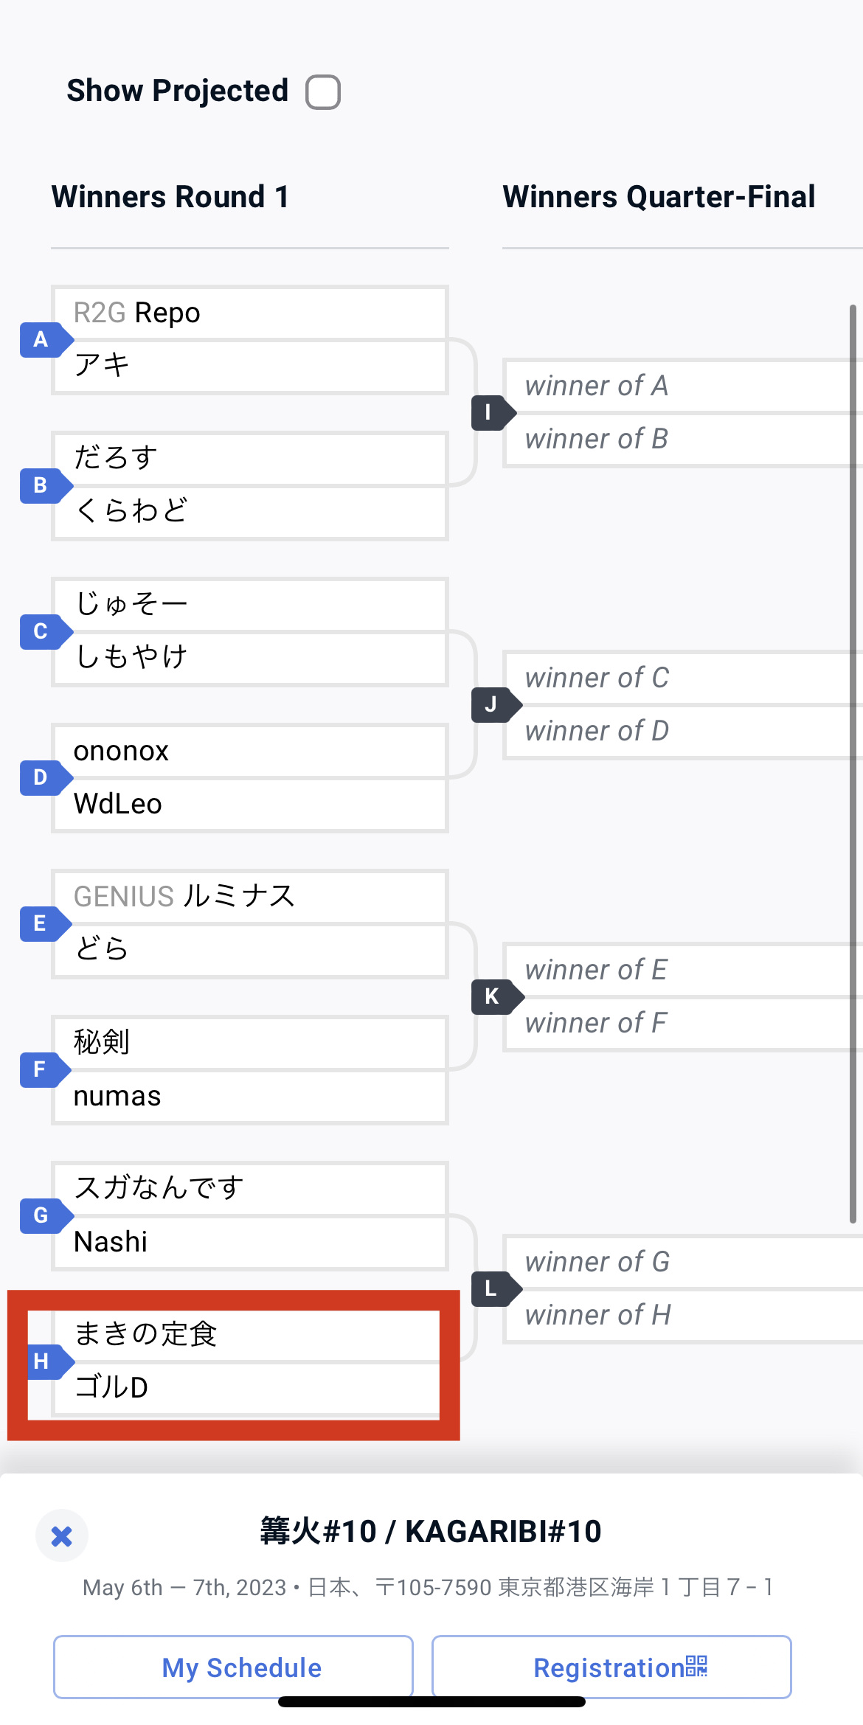Tap the match A badge icon
The height and width of the screenshot is (1725, 863).
pyautogui.click(x=43, y=340)
